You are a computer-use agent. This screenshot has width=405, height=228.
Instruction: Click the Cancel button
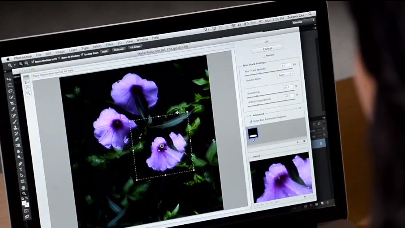(x=267, y=49)
